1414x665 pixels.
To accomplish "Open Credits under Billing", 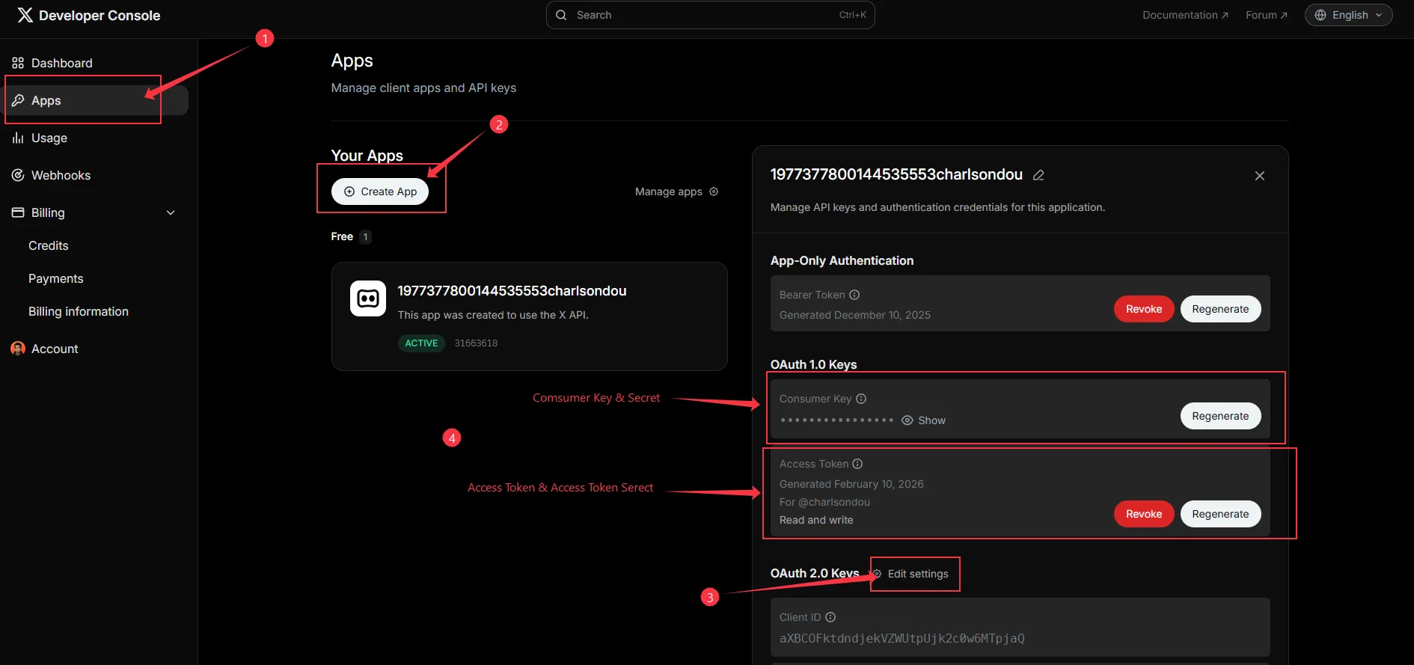I will pos(49,245).
